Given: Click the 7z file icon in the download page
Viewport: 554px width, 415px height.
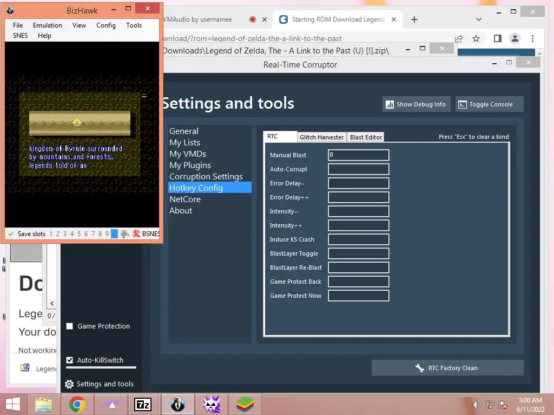Looking at the screenshot, I should point(25,367).
